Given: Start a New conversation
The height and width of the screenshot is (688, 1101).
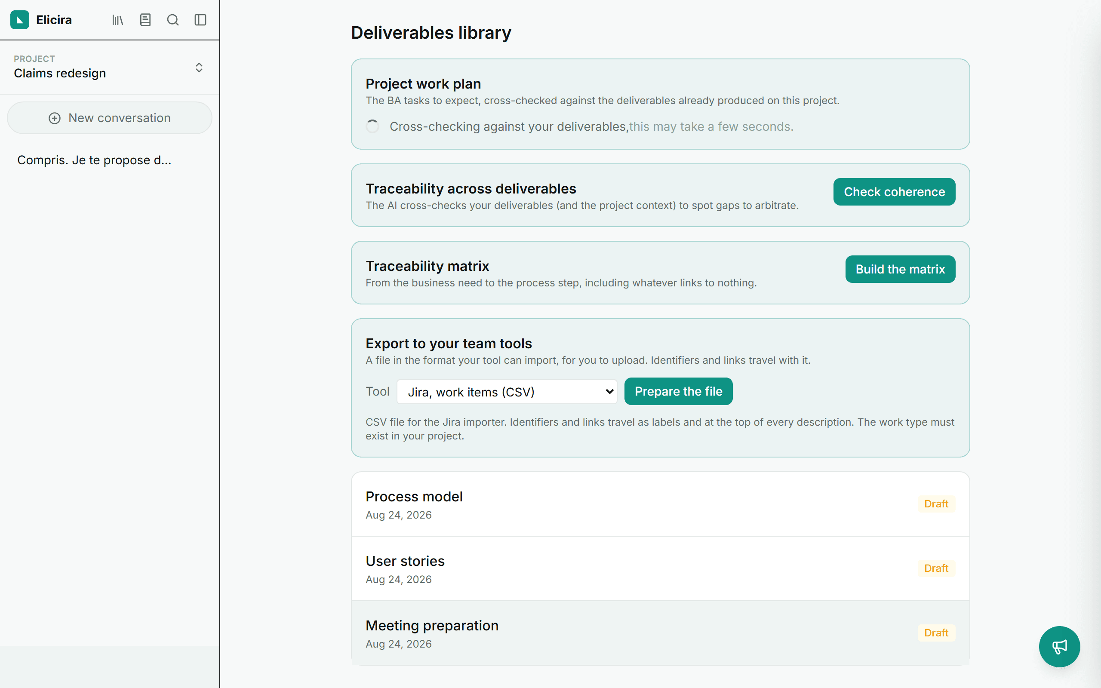Looking at the screenshot, I should pyautogui.click(x=109, y=118).
